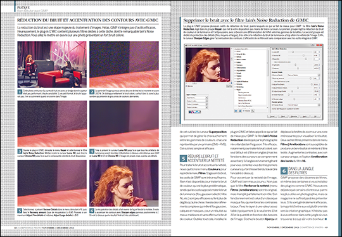Expand the Deformations category
Image resolution: width=342 pixels, height=237 pixels.
click(235, 68)
